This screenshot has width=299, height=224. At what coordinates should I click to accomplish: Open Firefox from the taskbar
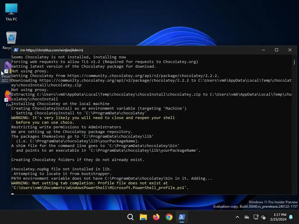(156, 217)
